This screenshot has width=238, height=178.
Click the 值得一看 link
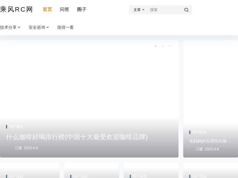point(65,27)
